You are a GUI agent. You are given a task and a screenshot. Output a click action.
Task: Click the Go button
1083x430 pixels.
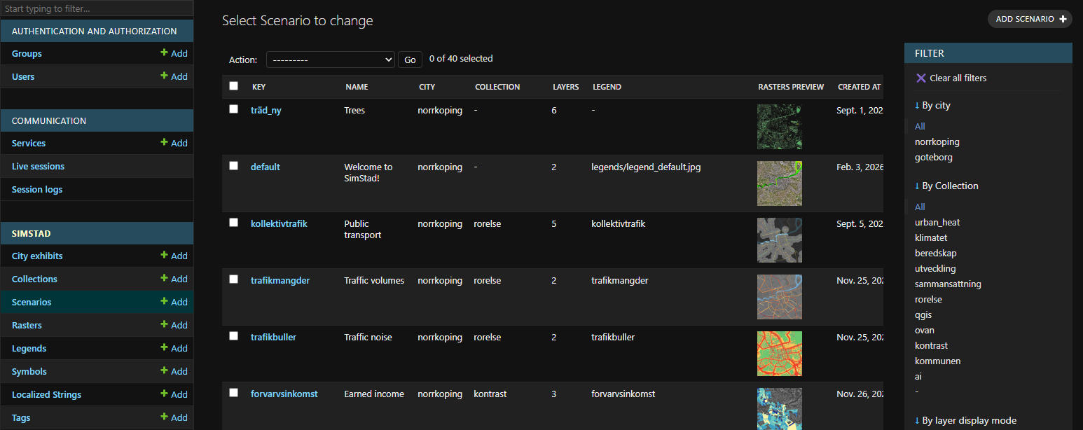coord(410,60)
